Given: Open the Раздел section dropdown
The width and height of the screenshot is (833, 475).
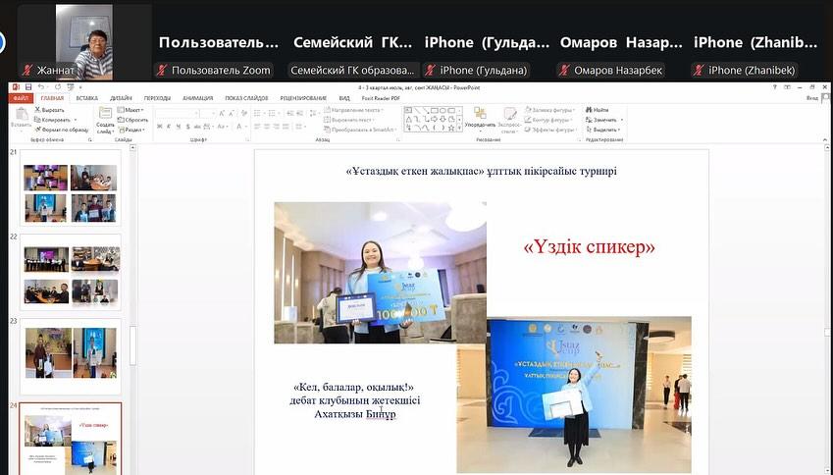Looking at the screenshot, I should click(x=131, y=130).
